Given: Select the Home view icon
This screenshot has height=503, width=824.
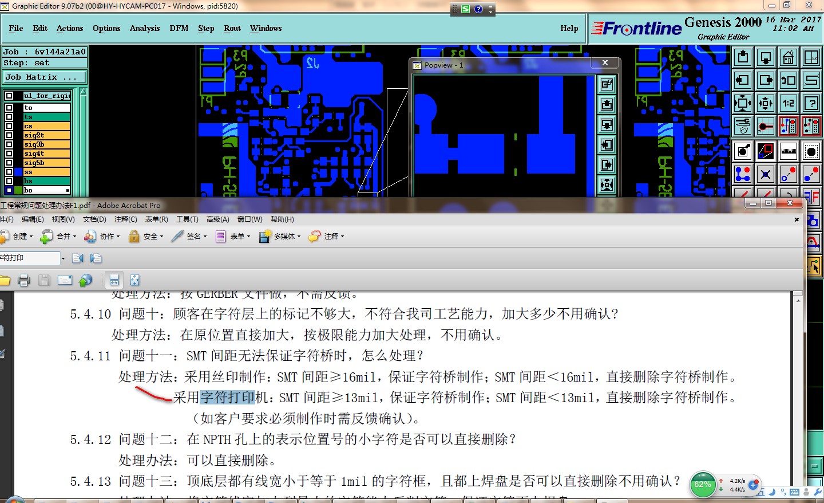Looking at the screenshot, I should point(789,57).
